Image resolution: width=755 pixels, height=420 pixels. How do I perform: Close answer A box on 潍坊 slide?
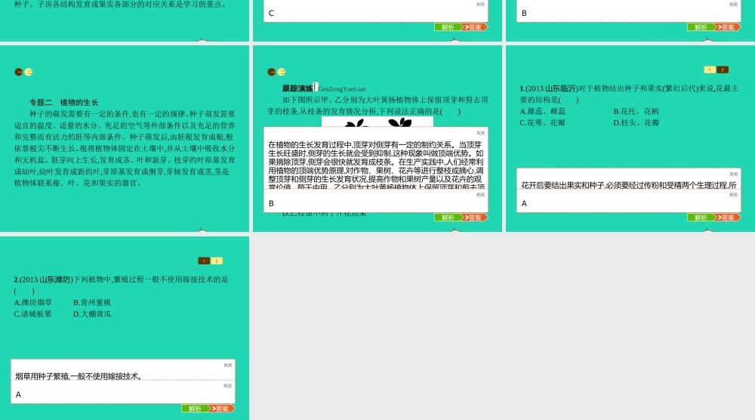tap(228, 386)
